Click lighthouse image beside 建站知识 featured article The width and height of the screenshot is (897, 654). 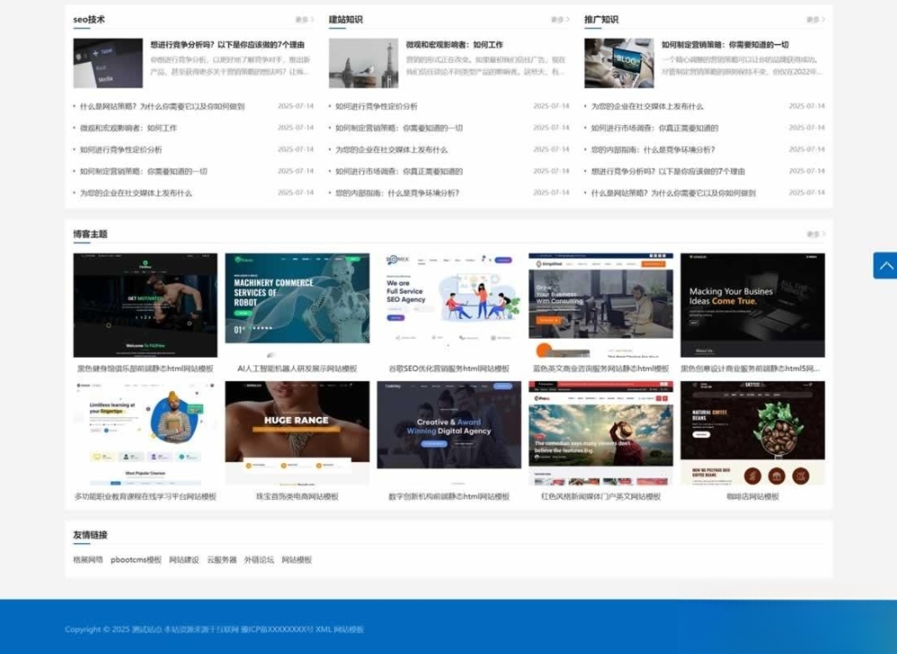click(365, 63)
